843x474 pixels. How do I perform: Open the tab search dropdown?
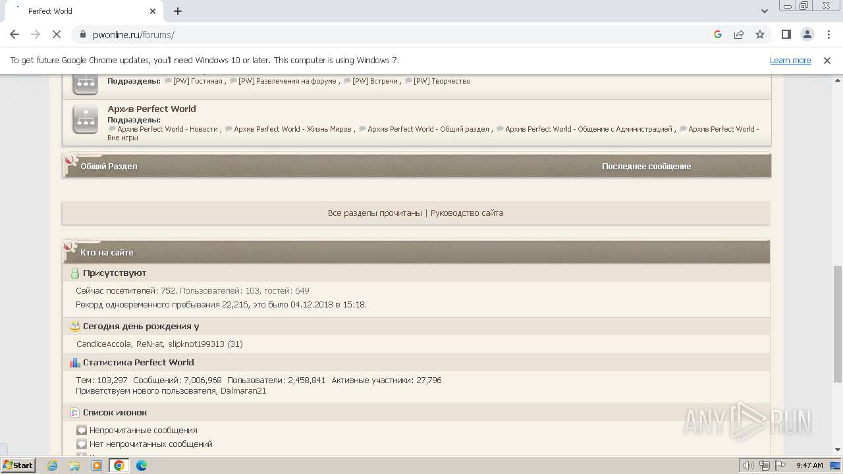765,11
